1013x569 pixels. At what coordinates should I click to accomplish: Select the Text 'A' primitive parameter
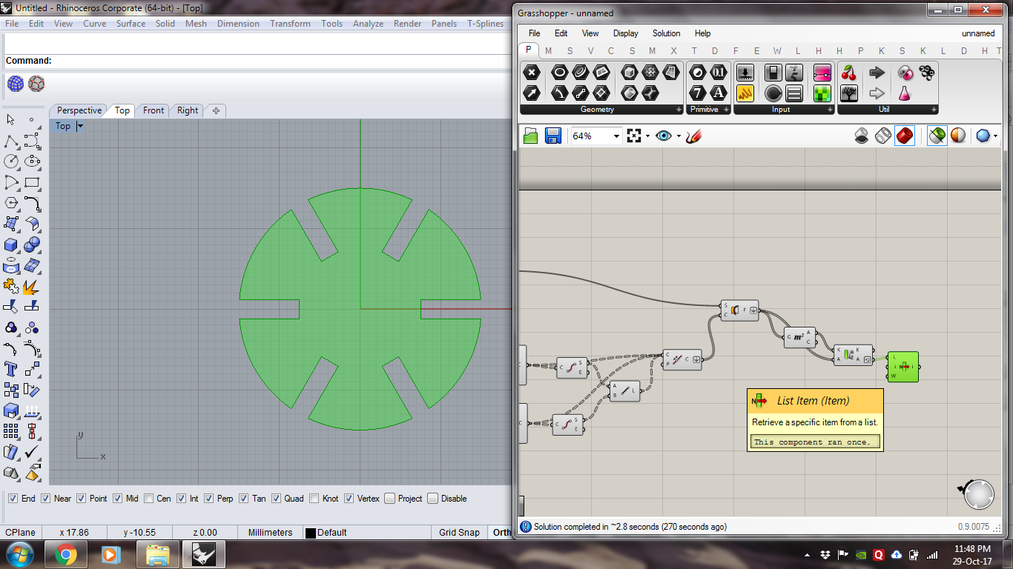[x=718, y=93]
